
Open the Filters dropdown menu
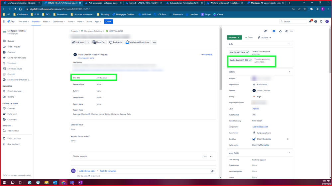pos(47,22)
